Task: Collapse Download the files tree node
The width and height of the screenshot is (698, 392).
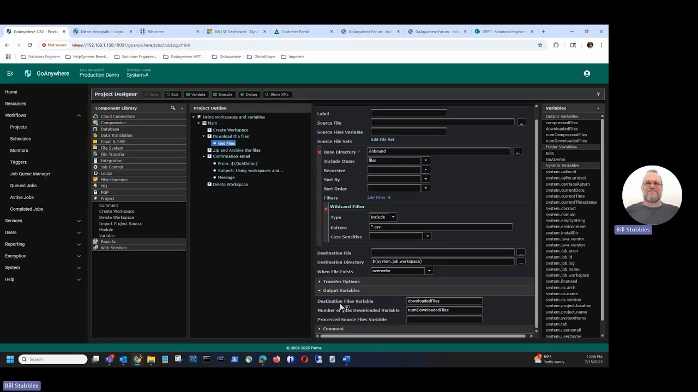Action: click(203, 136)
